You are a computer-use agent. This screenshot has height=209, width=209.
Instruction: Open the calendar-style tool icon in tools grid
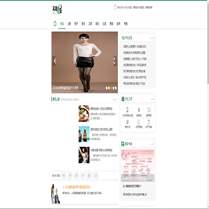(x=149, y=122)
